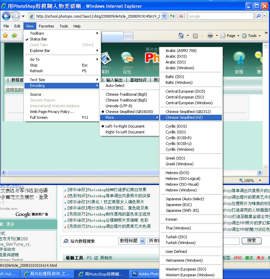Open the Help menu
This screenshot has width=270, height=279.
click(x=77, y=26)
